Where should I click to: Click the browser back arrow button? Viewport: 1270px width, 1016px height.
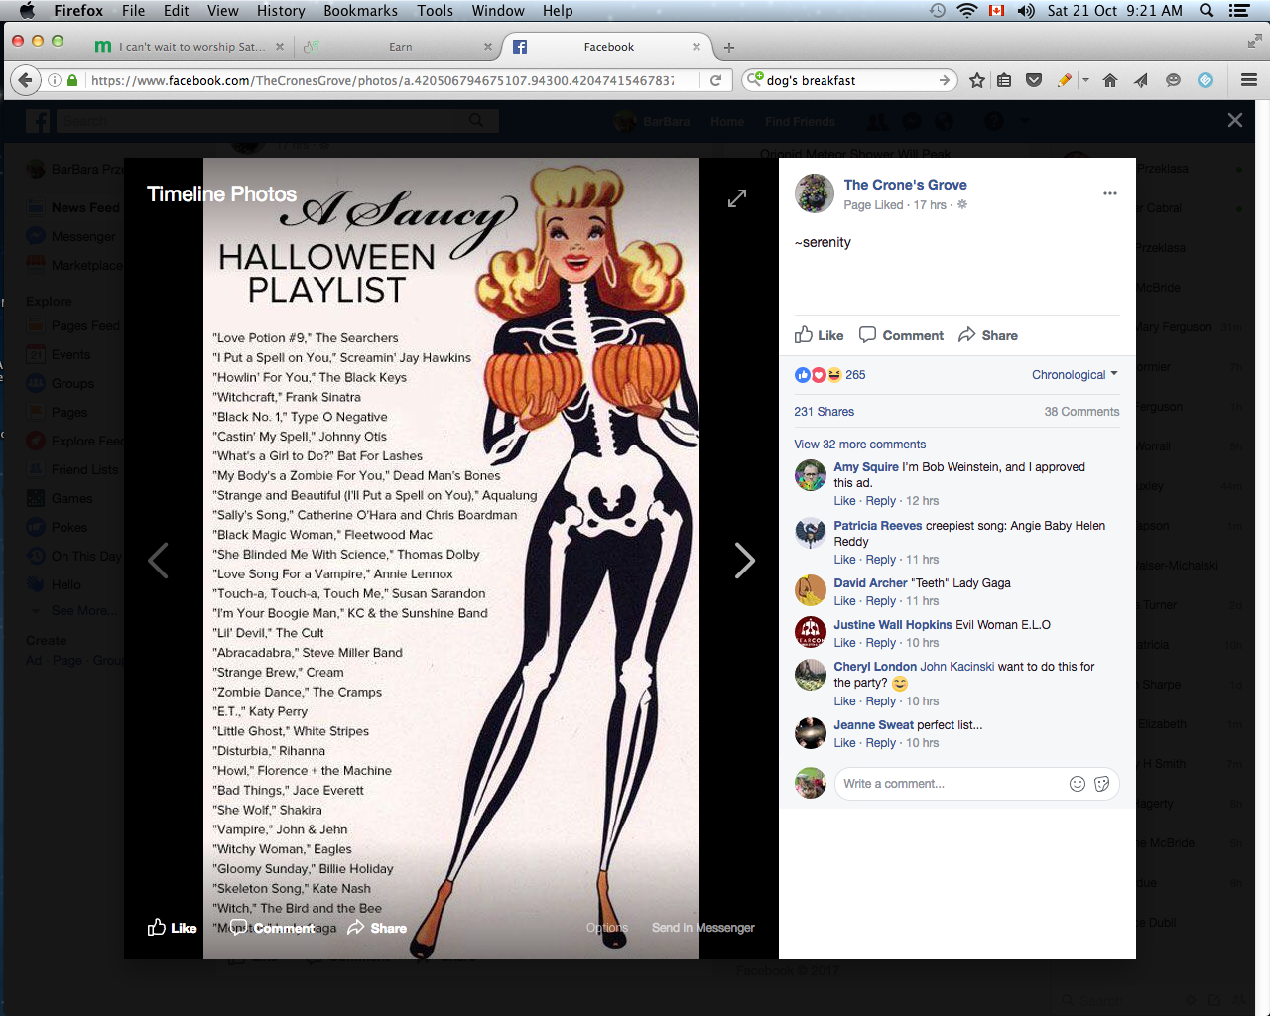(x=25, y=80)
